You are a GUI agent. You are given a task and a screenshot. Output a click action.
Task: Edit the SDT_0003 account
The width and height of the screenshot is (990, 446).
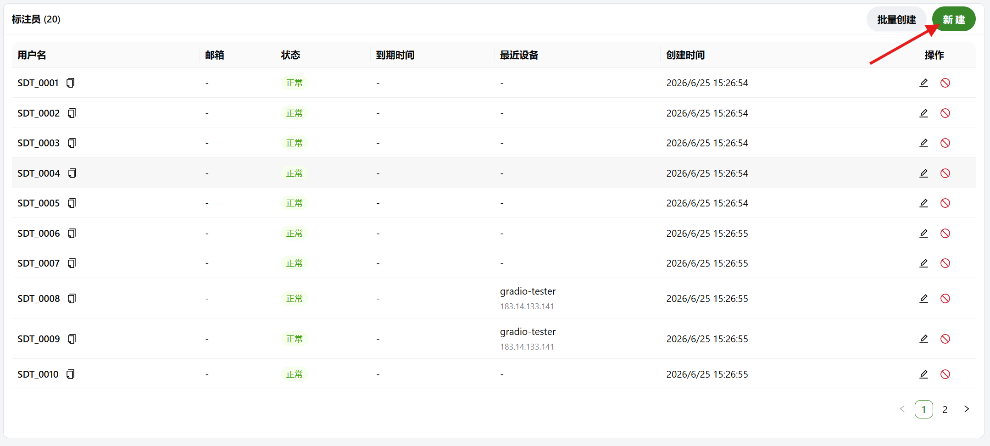click(x=923, y=143)
